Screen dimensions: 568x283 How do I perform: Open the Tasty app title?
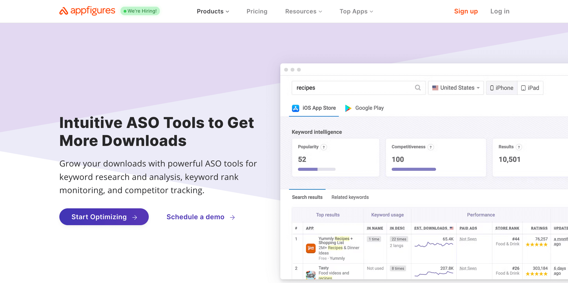click(x=324, y=268)
